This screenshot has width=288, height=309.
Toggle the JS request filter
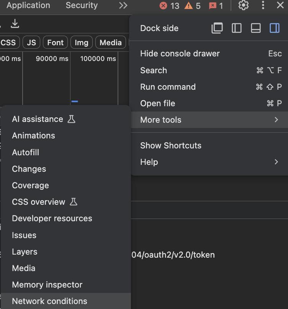[31, 43]
